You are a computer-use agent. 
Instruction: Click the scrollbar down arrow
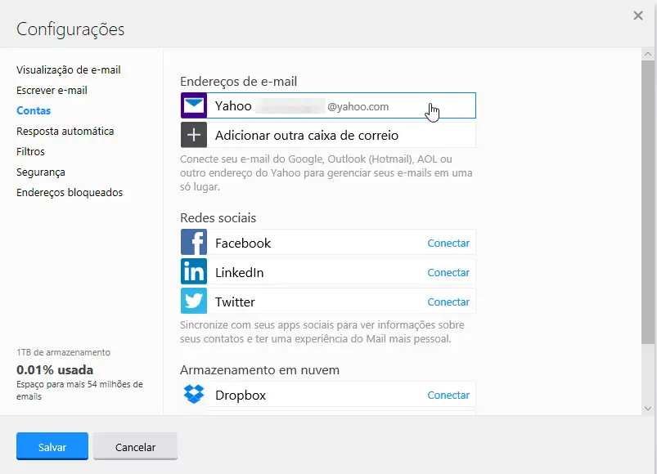click(x=648, y=408)
